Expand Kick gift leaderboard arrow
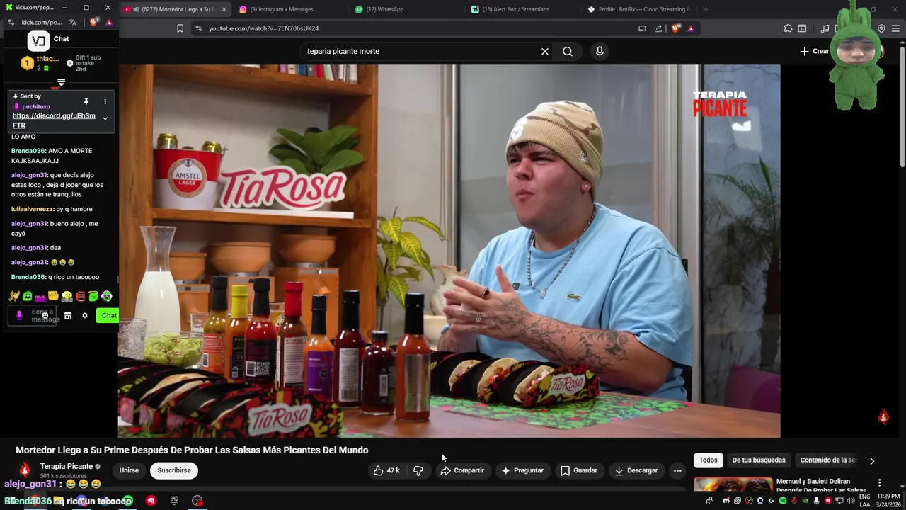Image resolution: width=906 pixels, height=510 pixels. [62, 83]
